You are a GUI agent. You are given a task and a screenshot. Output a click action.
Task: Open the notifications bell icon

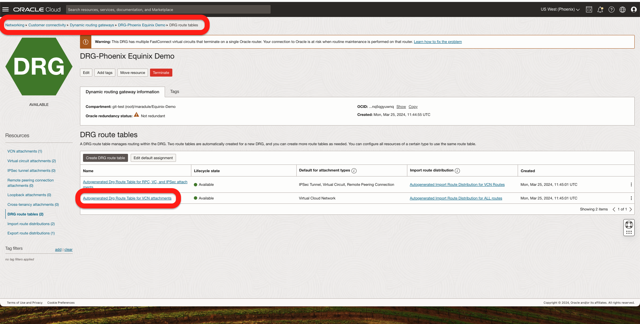point(600,9)
